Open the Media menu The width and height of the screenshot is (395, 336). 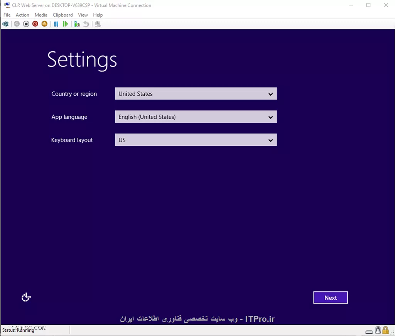[x=41, y=15]
